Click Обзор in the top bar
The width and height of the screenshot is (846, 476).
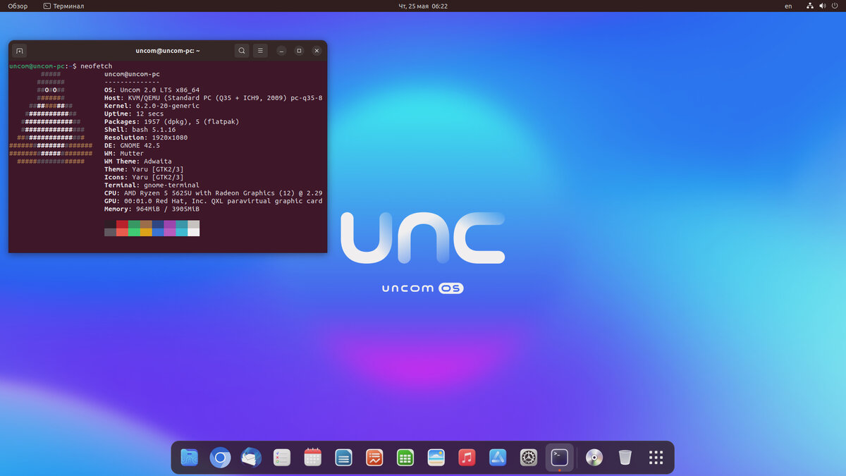[18, 6]
